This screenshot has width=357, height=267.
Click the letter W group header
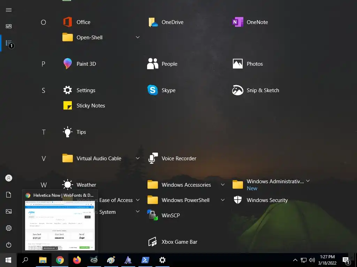tap(44, 185)
